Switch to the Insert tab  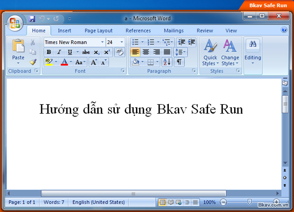[64, 30]
